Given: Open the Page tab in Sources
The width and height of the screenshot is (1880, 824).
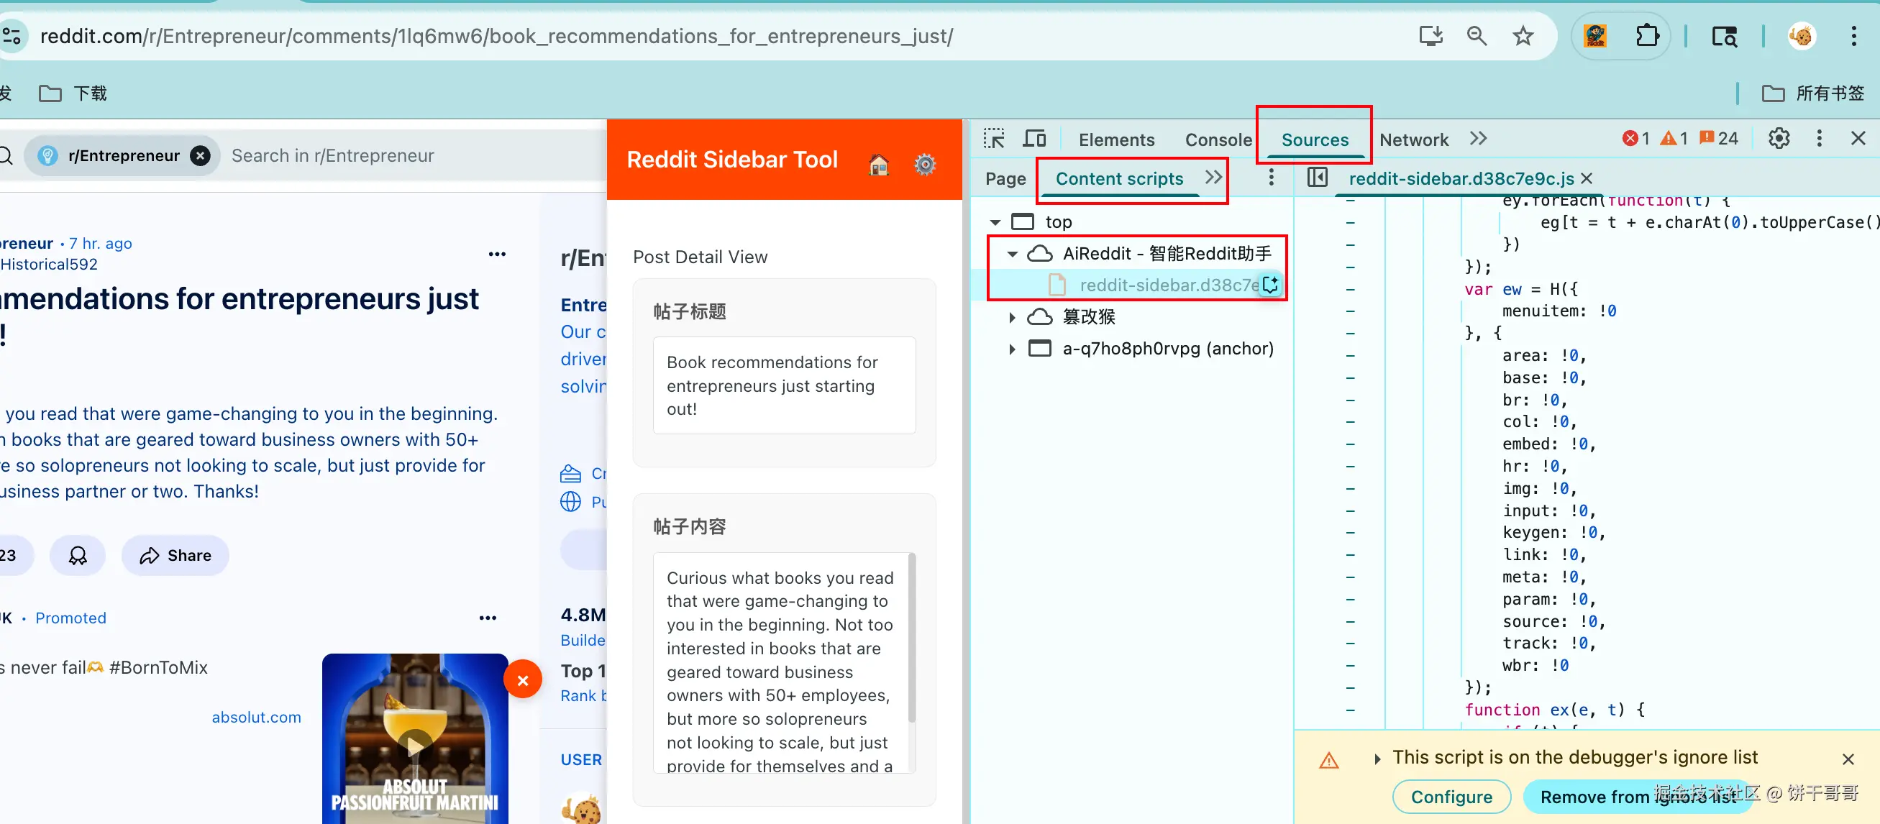Looking at the screenshot, I should 1005,179.
